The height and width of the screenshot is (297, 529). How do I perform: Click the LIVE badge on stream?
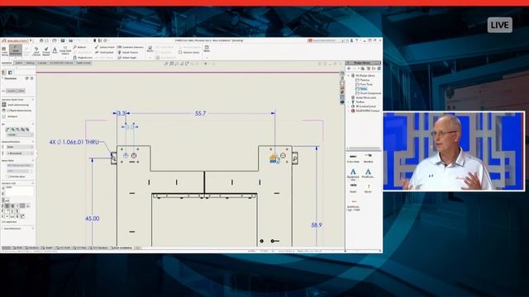(499, 25)
